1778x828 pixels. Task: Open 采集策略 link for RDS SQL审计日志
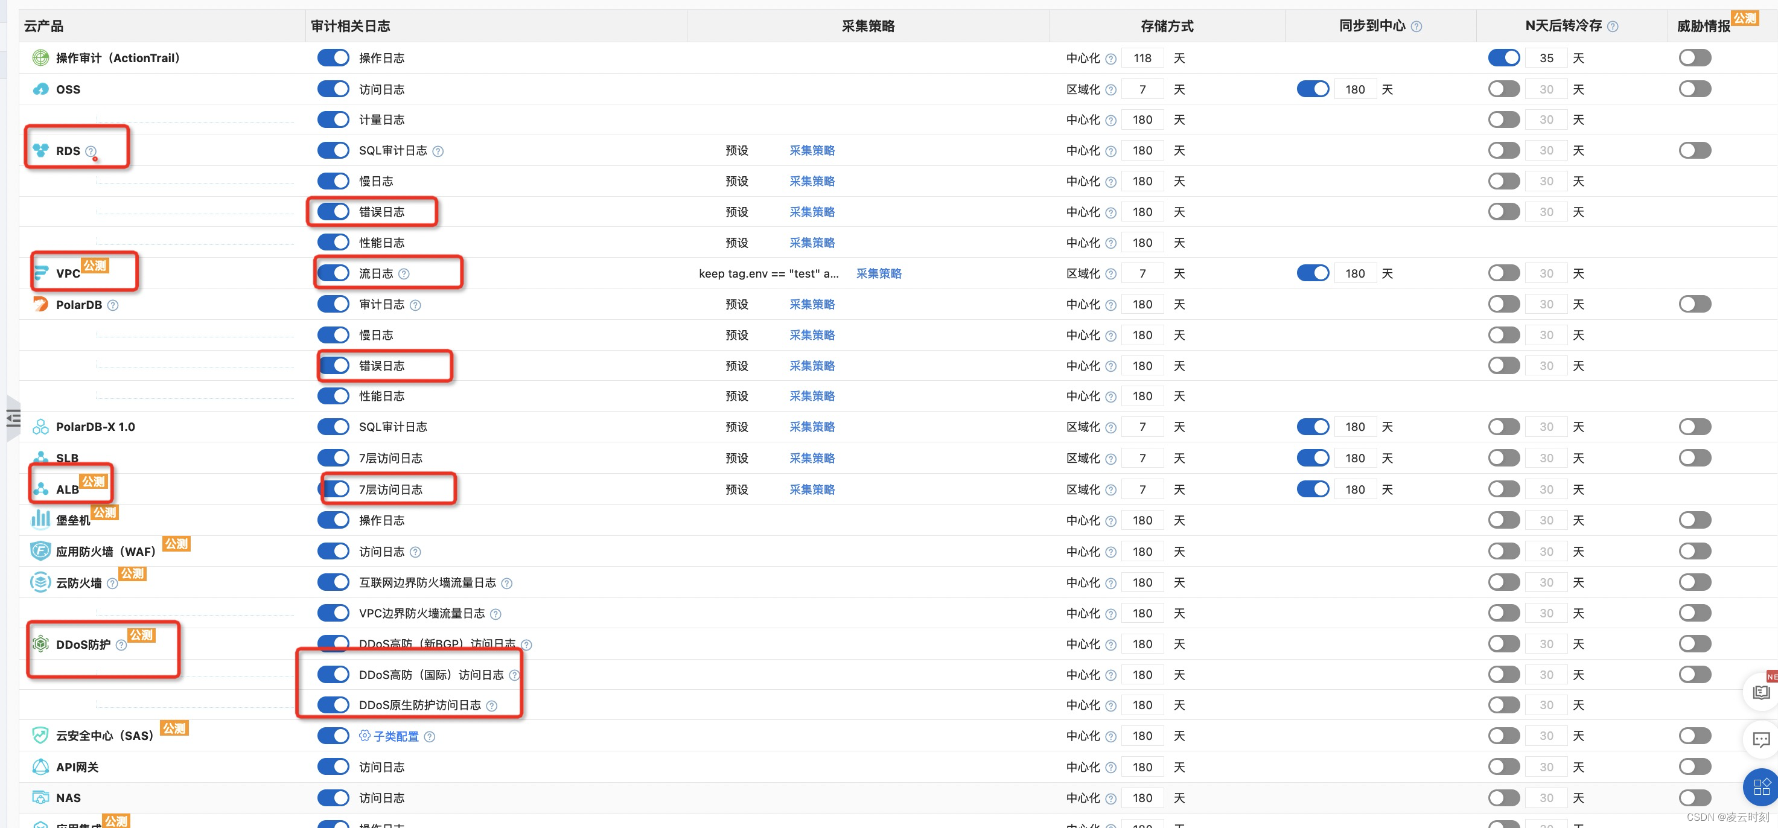point(812,150)
